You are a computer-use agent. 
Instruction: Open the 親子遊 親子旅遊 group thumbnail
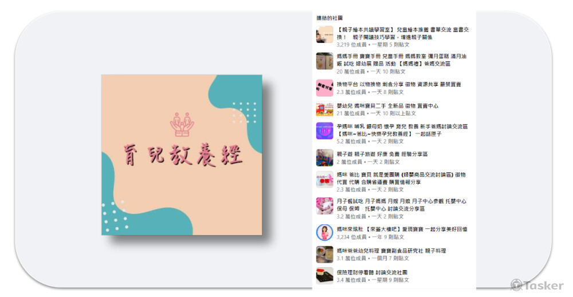[324, 157]
